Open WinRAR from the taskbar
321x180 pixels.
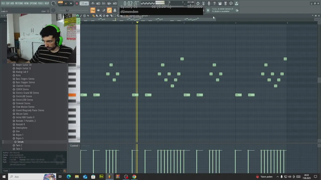tap(118, 177)
